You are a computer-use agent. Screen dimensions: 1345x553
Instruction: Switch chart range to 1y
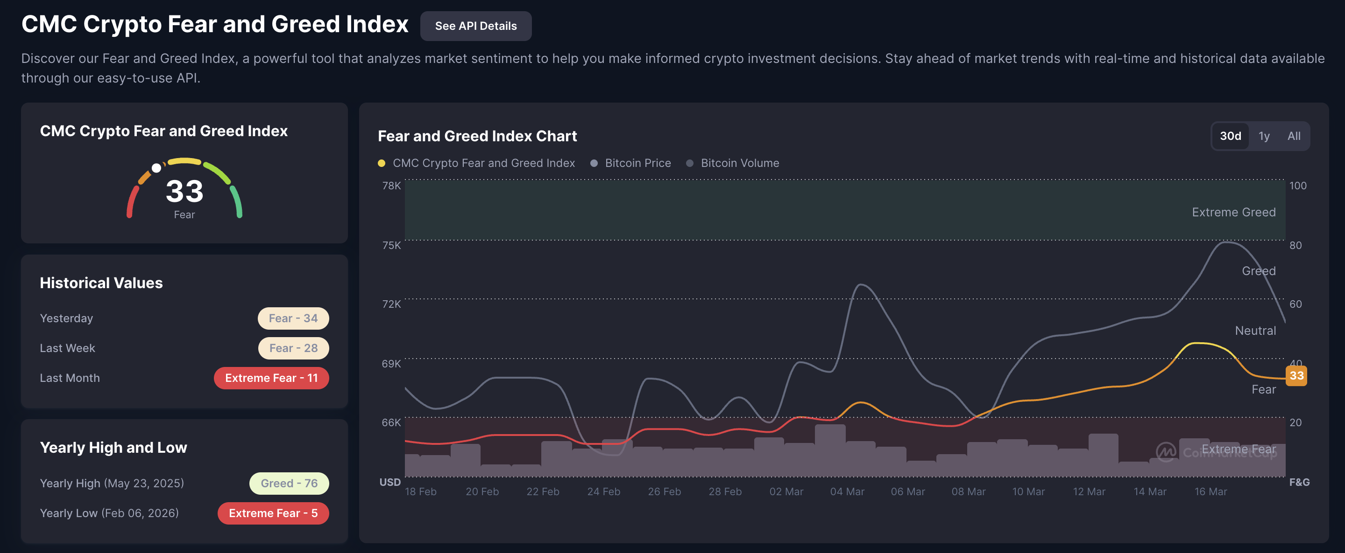[x=1264, y=136]
